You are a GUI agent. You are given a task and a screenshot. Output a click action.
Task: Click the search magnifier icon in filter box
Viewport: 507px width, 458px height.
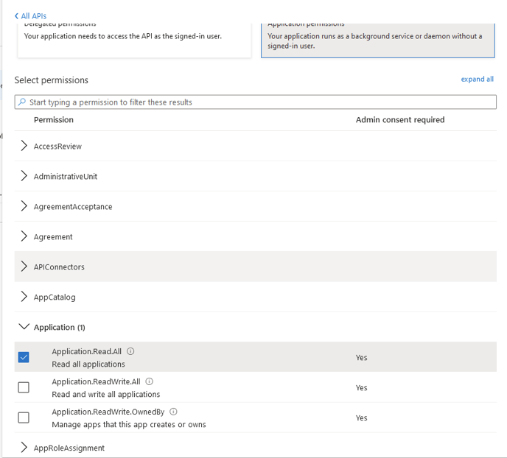(x=22, y=102)
